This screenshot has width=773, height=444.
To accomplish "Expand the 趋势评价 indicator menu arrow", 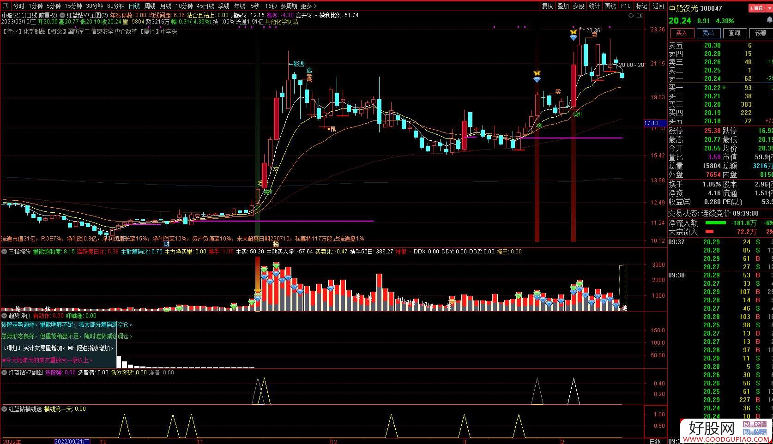I will (5, 316).
